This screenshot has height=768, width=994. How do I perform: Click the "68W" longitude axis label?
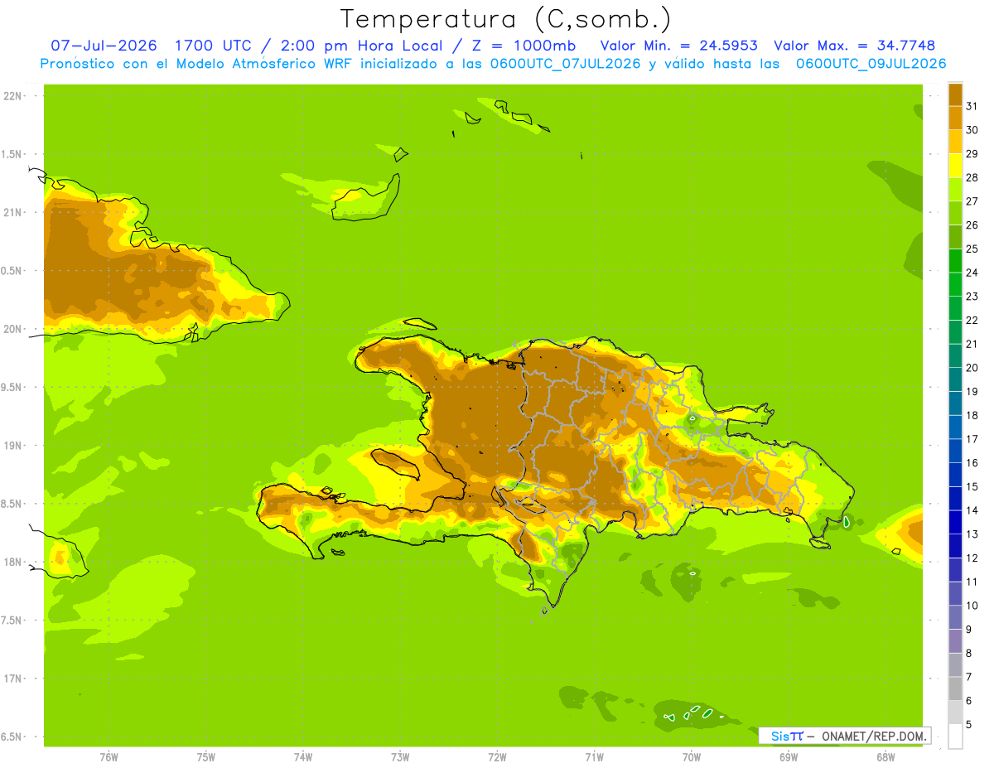(x=885, y=757)
